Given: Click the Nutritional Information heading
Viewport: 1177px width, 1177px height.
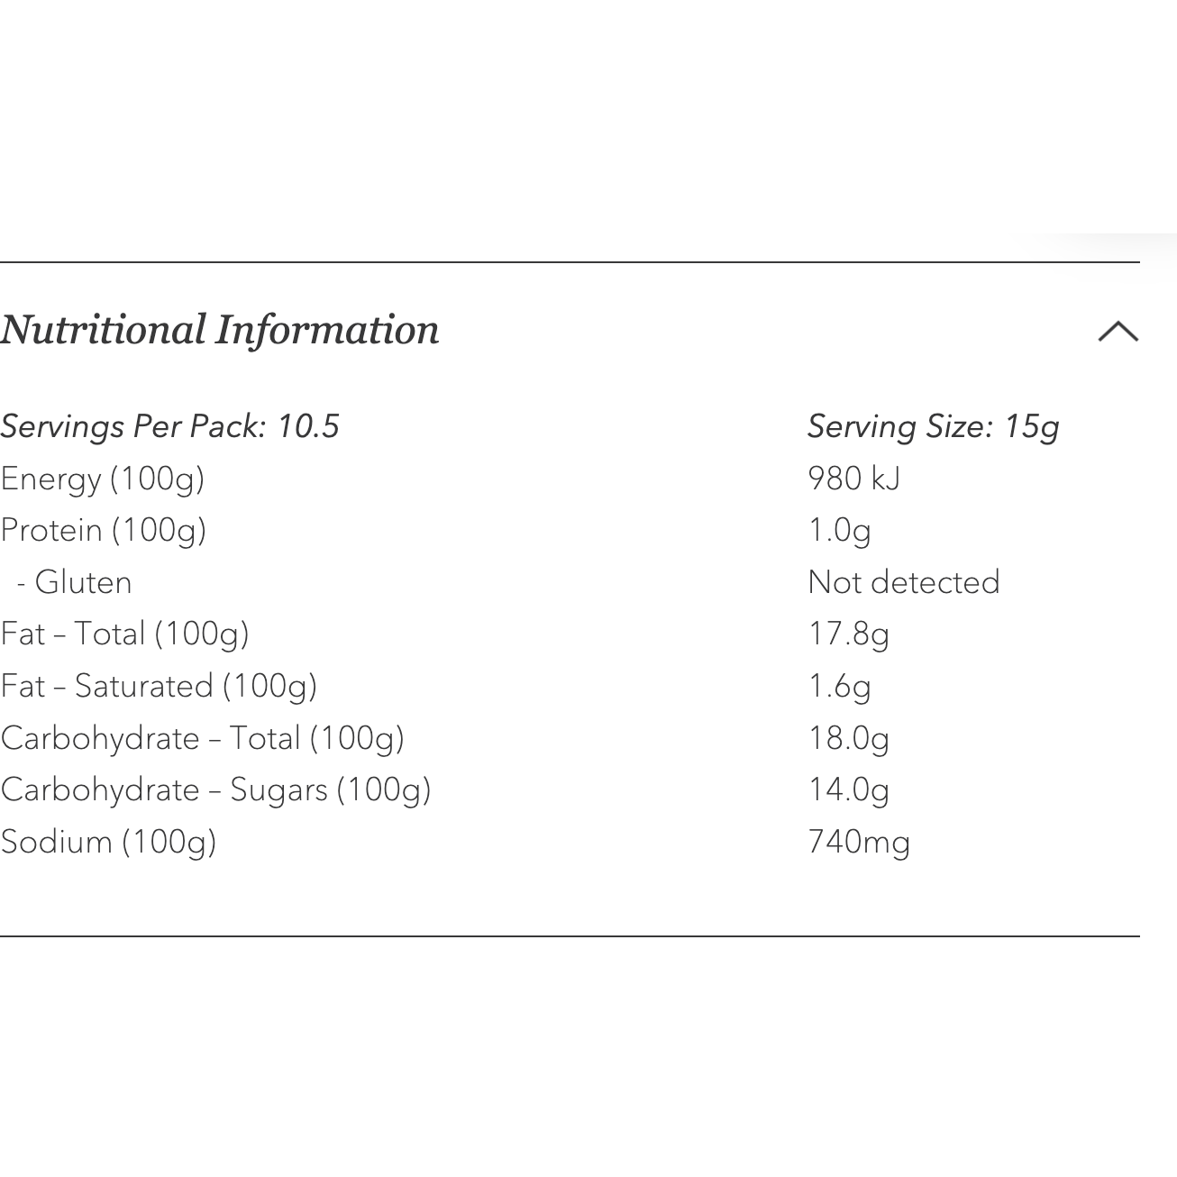Looking at the screenshot, I should pyautogui.click(x=220, y=330).
